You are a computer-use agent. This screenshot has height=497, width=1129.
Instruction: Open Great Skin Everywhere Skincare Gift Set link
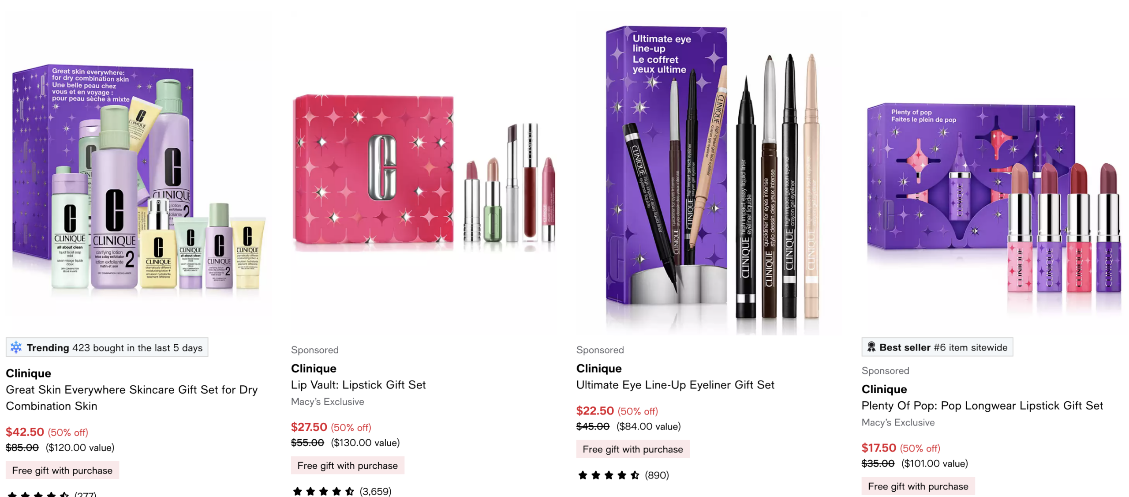click(x=131, y=398)
